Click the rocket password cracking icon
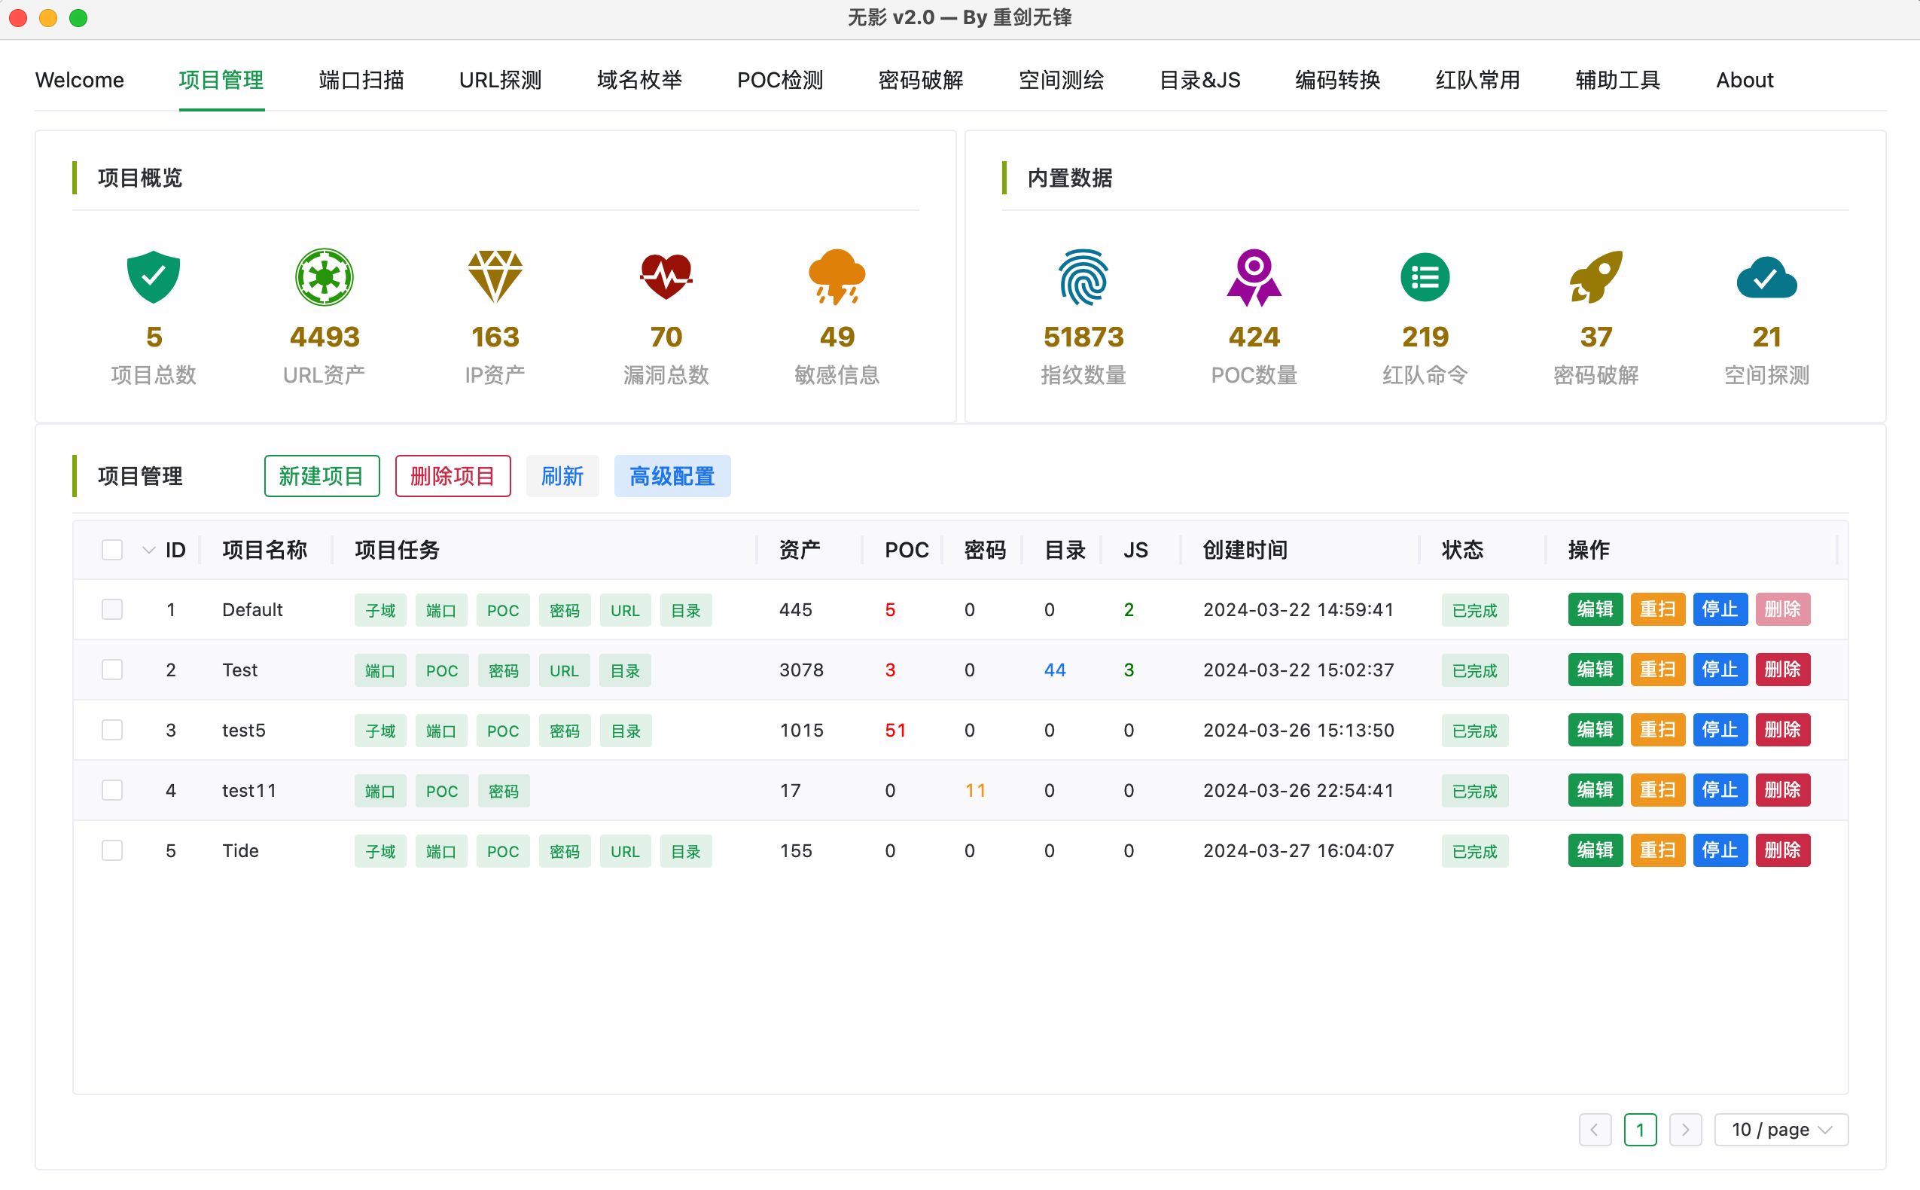 tap(1596, 277)
